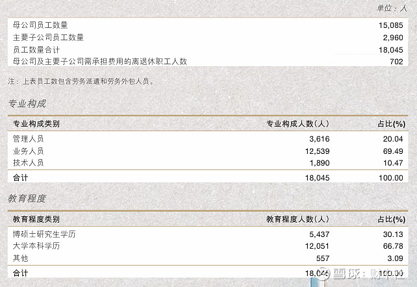Select the 技术人员 percentage 10.47

click(x=393, y=163)
